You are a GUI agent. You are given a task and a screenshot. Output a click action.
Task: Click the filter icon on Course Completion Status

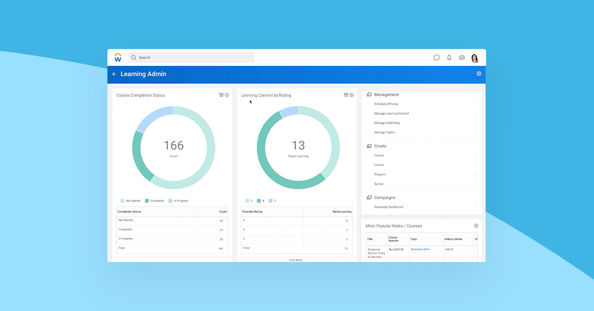tap(221, 95)
